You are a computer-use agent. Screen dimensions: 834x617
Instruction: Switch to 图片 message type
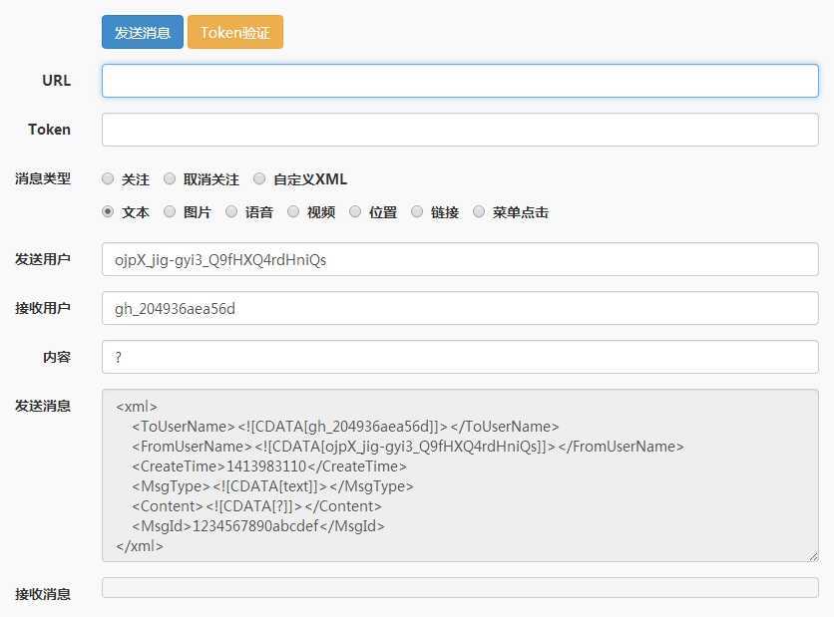coord(170,212)
